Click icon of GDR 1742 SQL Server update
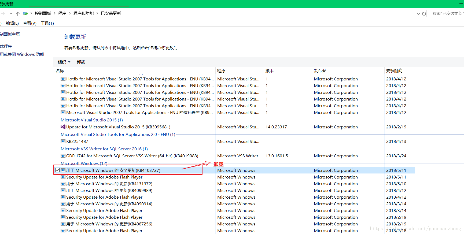 [63, 156]
